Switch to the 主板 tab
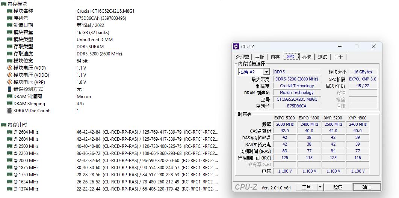This screenshot has height=198, width=399. [260, 57]
